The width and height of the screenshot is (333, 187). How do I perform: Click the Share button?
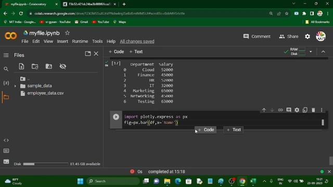click(x=288, y=36)
